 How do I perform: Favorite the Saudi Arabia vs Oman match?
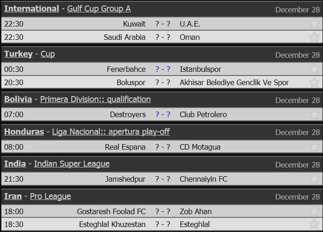click(314, 37)
